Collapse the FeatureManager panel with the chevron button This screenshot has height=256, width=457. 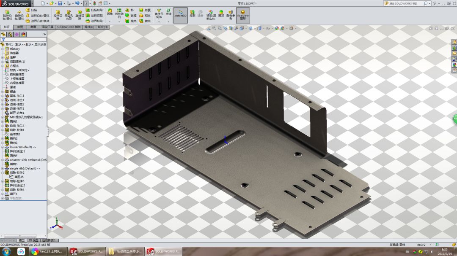coord(44,34)
